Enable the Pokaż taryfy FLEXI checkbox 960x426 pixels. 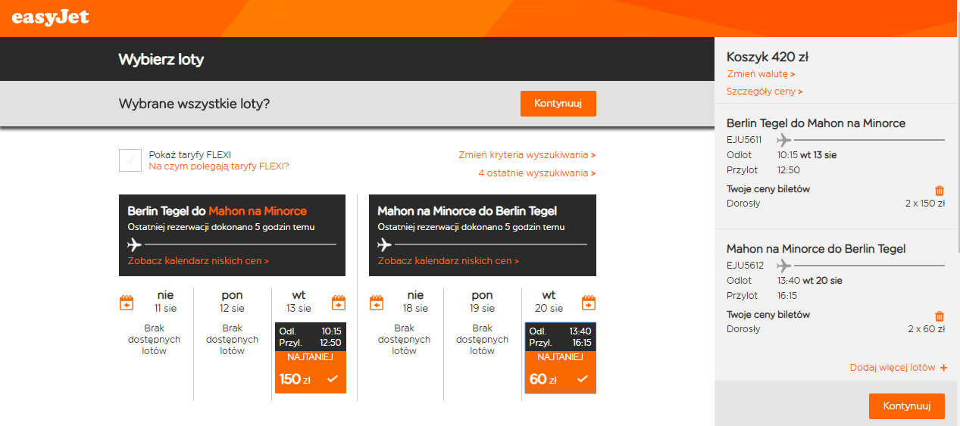[x=130, y=160]
